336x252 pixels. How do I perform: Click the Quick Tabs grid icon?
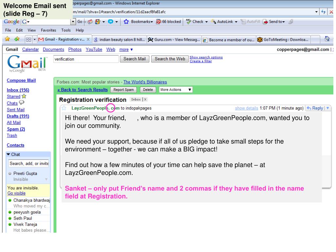click(x=28, y=39)
